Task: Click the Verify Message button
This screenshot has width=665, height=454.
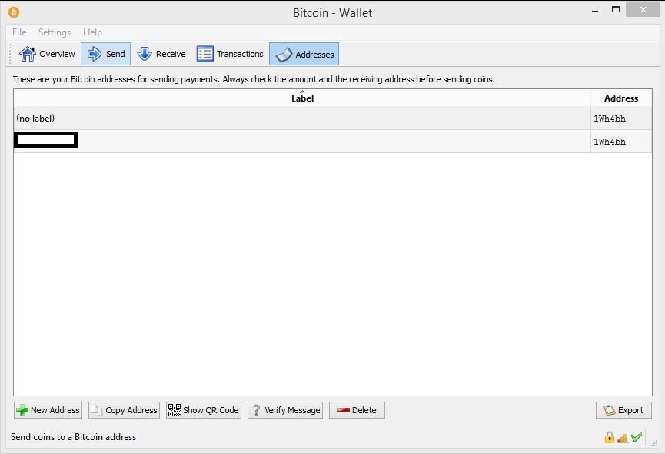Action: 285,410
